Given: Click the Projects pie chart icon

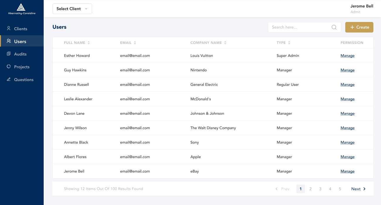Looking at the screenshot, I should 9,67.
